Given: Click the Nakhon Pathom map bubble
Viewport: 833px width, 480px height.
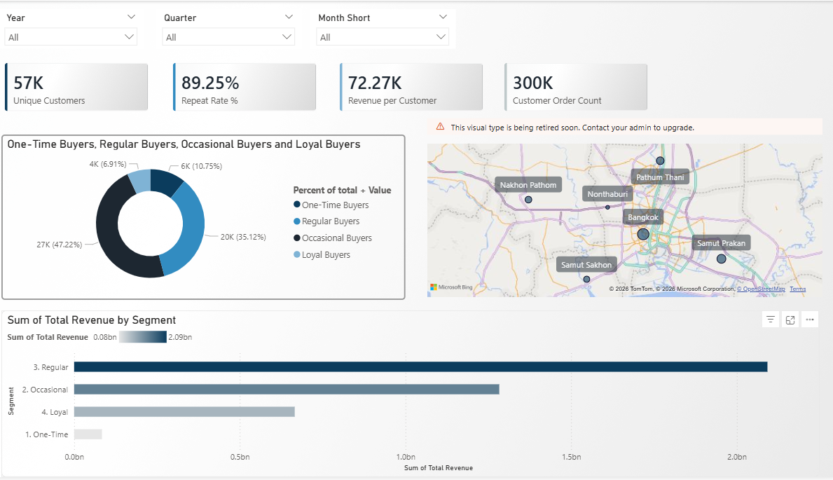Looking at the screenshot, I should pos(528,200).
